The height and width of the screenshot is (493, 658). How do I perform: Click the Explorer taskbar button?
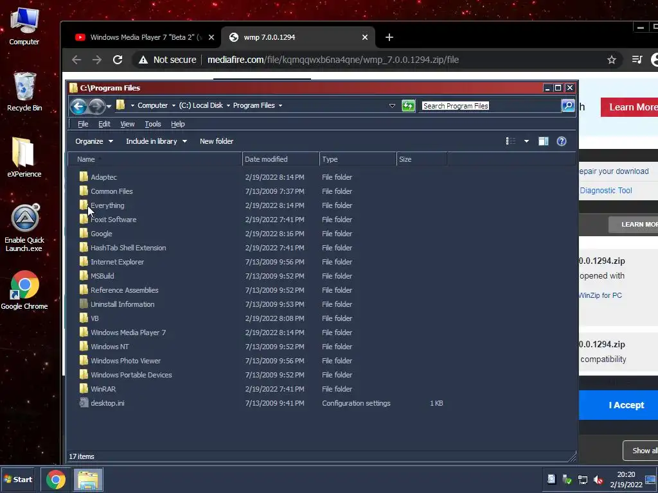click(x=87, y=480)
